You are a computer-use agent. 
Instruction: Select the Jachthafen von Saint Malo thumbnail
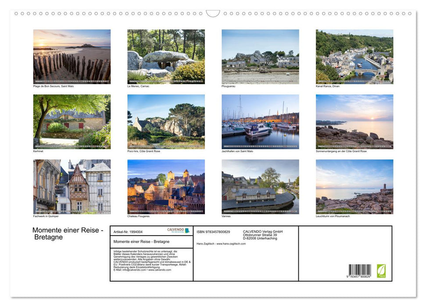click(x=260, y=121)
